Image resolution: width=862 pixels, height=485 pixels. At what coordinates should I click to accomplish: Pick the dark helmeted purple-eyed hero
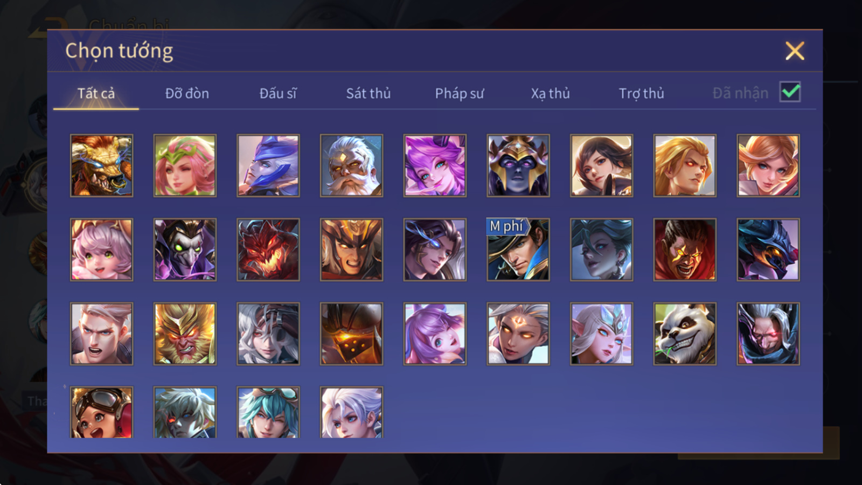pyautogui.click(x=518, y=165)
